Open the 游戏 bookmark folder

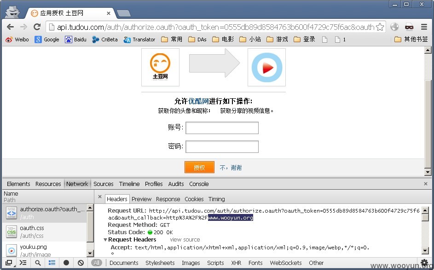278,39
